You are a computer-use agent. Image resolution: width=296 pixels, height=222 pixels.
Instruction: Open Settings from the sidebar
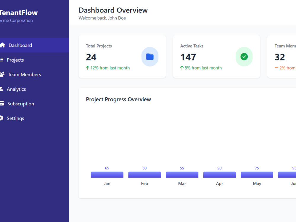(34, 118)
